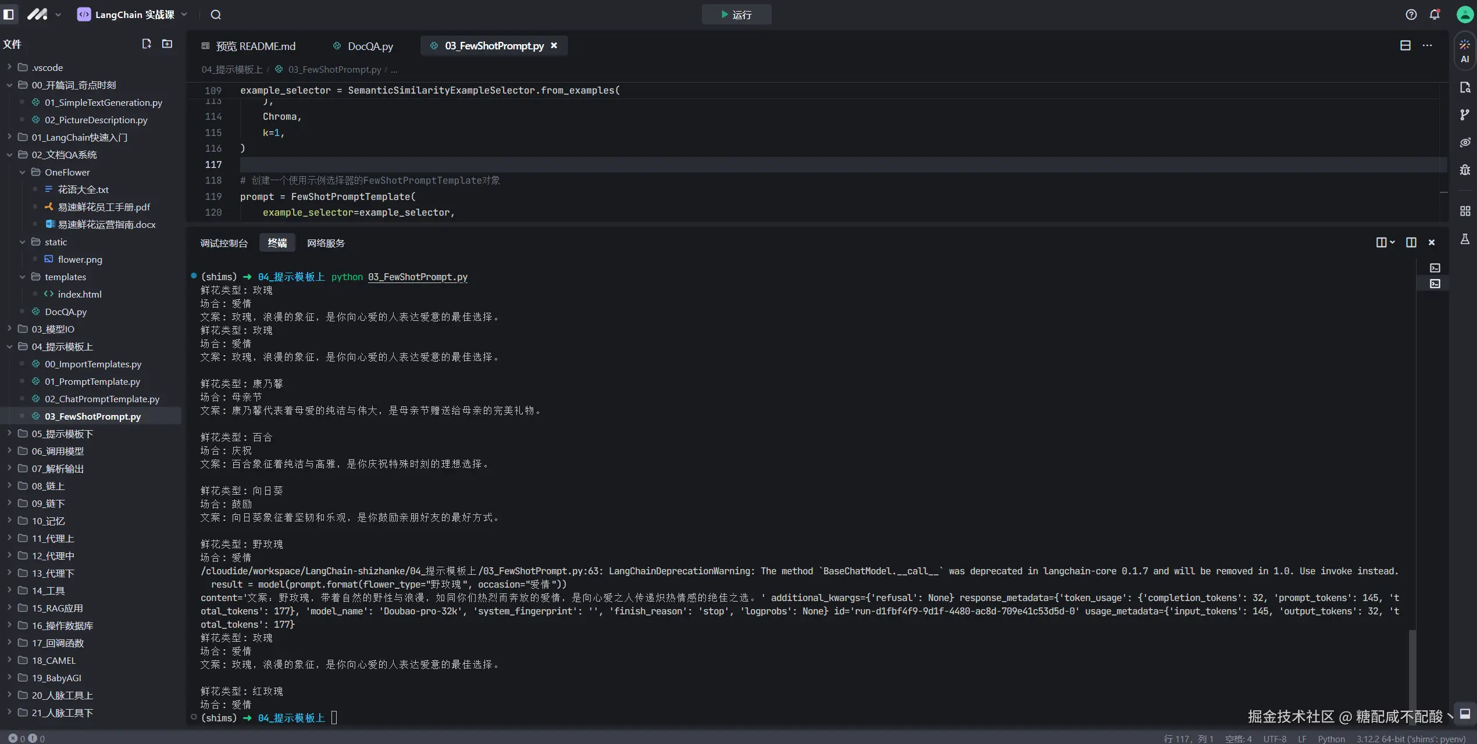Click the notification bell icon

pyautogui.click(x=1434, y=15)
